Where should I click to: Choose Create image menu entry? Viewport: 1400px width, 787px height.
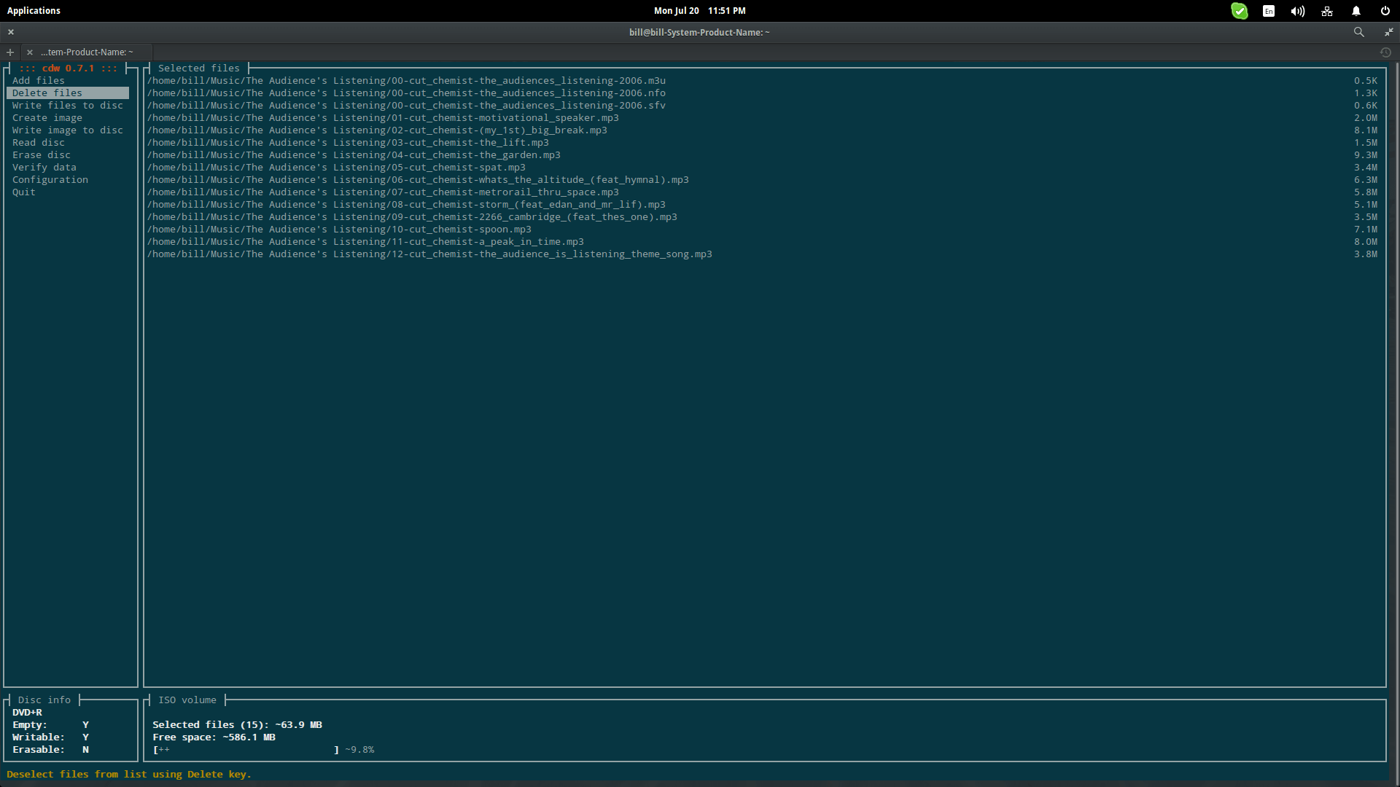point(47,118)
